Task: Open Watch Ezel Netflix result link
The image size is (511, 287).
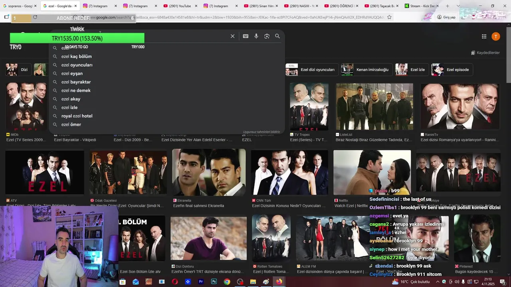Action: pyautogui.click(x=351, y=206)
